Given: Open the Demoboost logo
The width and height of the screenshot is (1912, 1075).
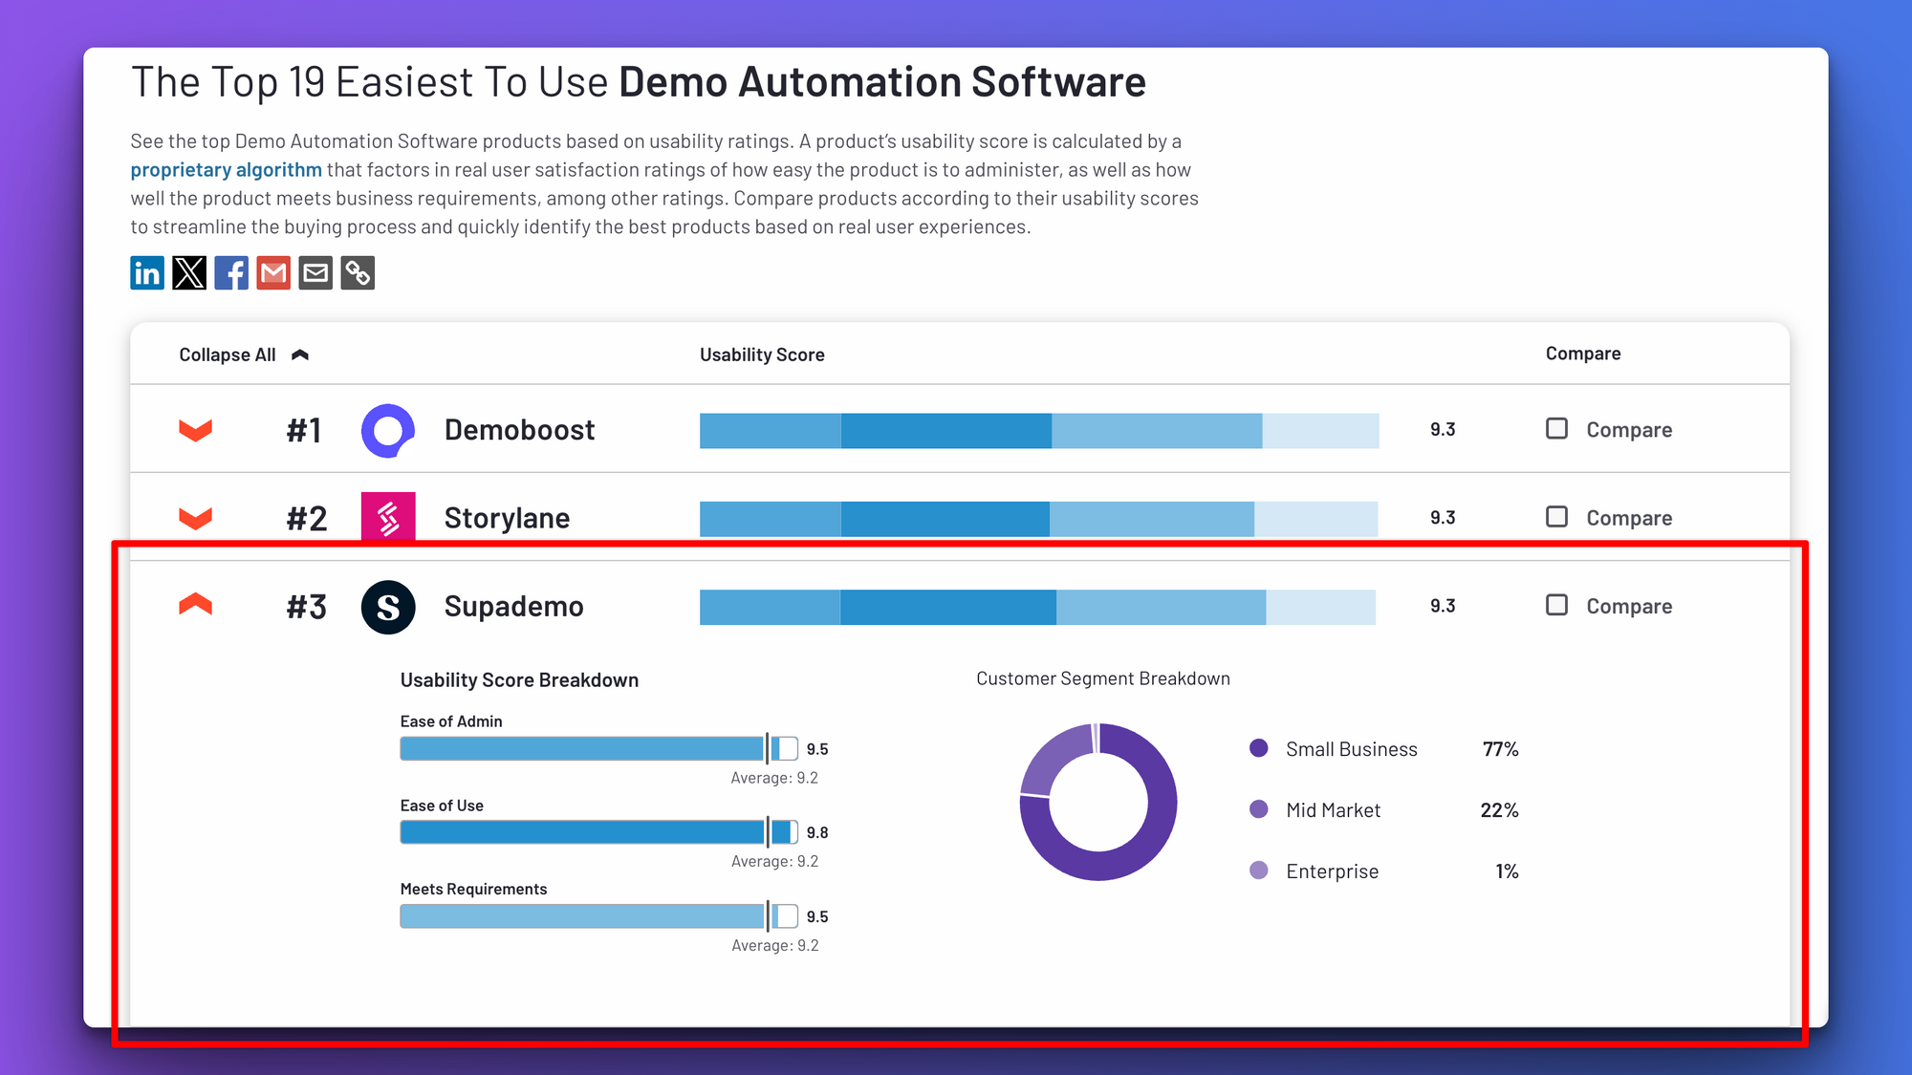Looking at the screenshot, I should [x=388, y=430].
